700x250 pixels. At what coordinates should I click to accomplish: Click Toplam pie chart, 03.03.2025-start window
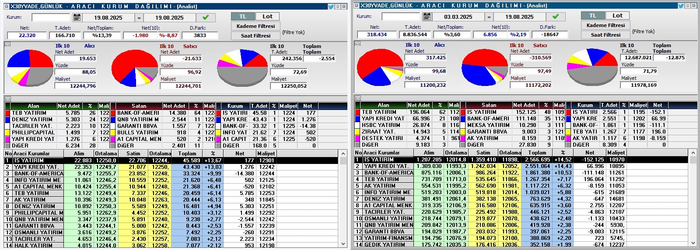(592, 68)
